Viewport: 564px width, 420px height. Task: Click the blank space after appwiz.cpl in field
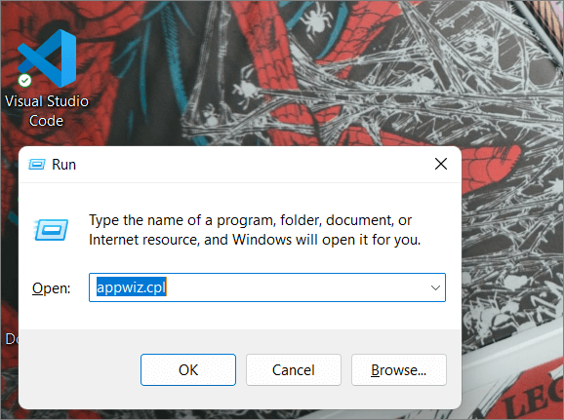(x=295, y=287)
